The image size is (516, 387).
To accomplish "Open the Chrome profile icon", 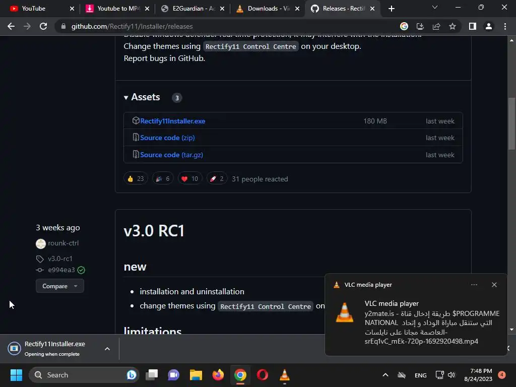I will 489,26.
